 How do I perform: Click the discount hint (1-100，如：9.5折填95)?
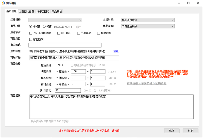coord(97,91)
